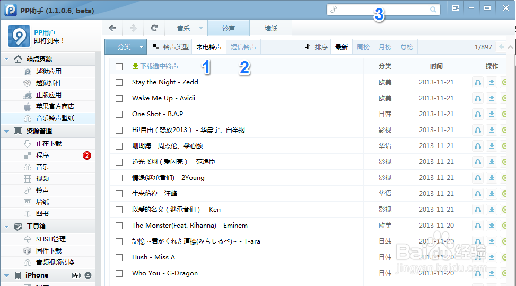
Task: Click 下载选中铃声 to download selected
Action: (155, 66)
